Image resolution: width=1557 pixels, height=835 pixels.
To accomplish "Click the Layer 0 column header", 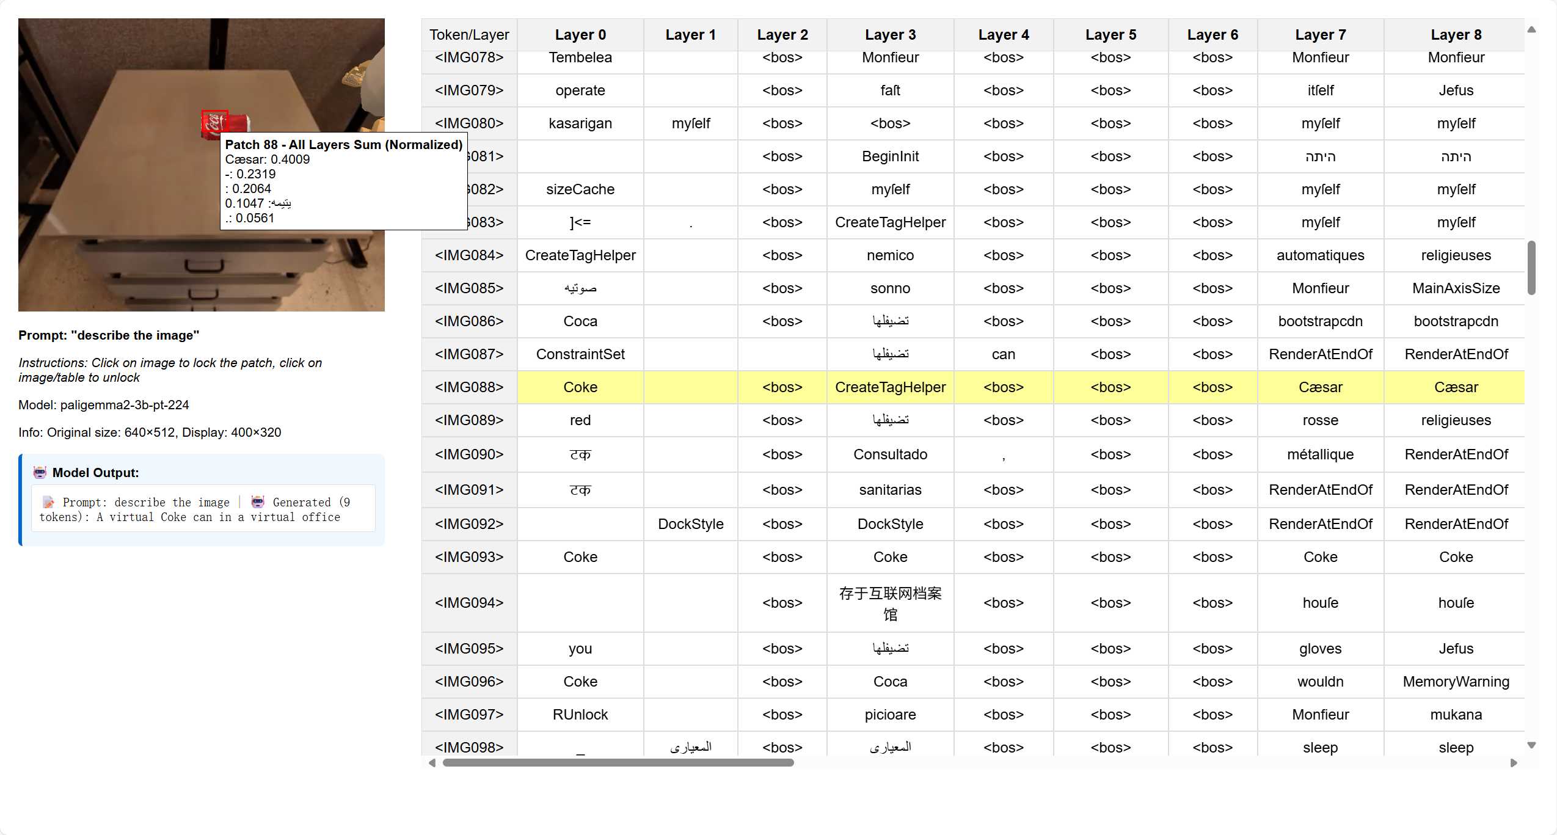I will click(580, 35).
